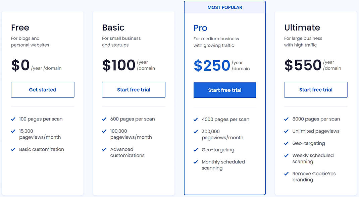This screenshot has height=197, width=359.
Task: Click the $0 price on Free plan
Action: coord(20,65)
